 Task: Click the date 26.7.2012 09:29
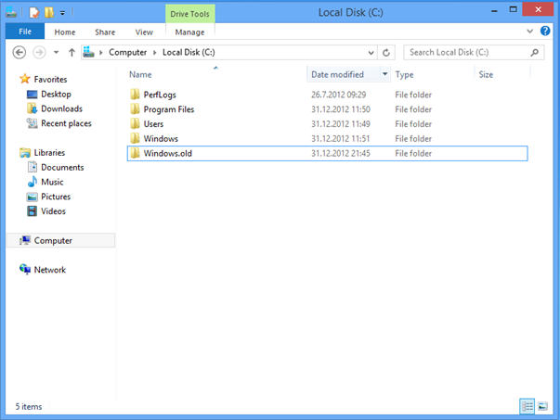(x=339, y=95)
